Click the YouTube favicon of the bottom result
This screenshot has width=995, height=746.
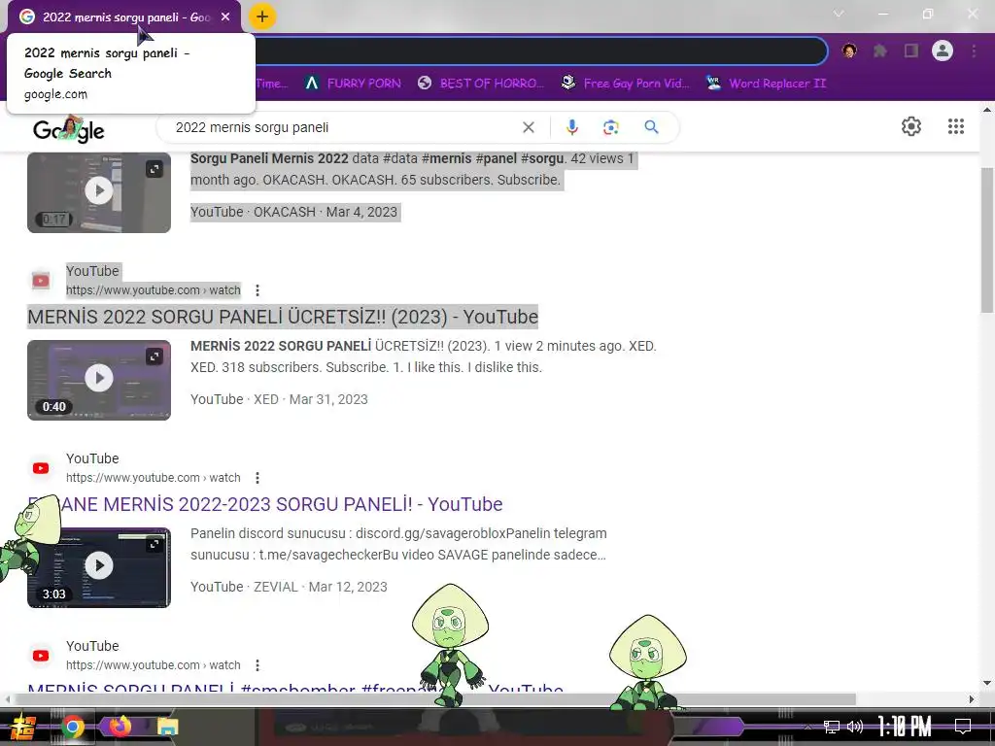pos(41,656)
